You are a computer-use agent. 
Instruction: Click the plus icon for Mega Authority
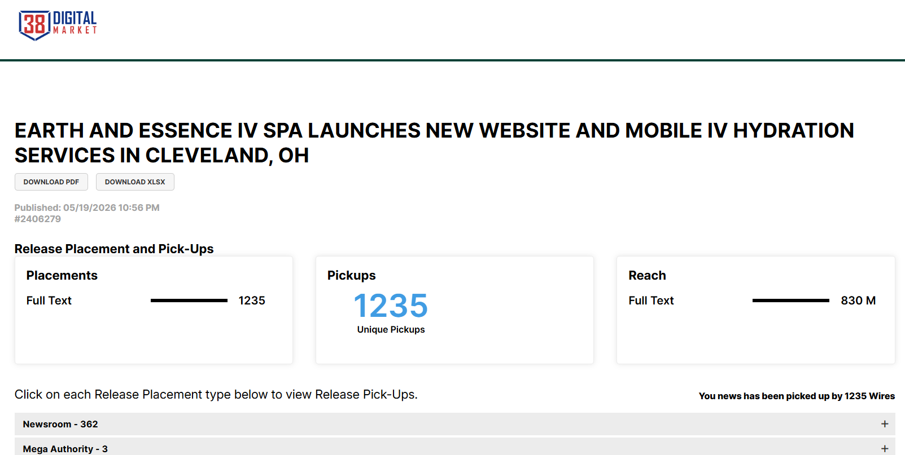(x=885, y=449)
